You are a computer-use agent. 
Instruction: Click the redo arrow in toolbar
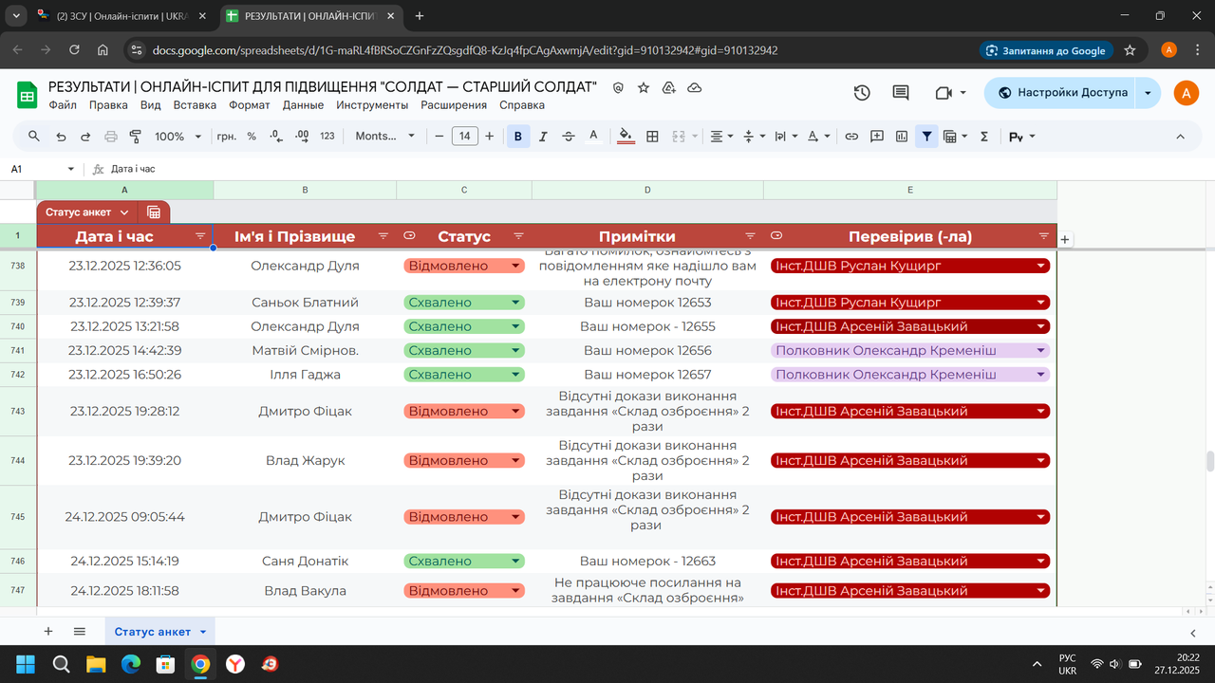click(x=85, y=137)
